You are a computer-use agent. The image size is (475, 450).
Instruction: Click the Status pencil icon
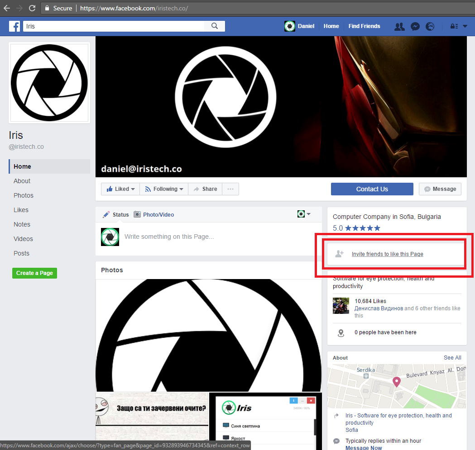[106, 214]
